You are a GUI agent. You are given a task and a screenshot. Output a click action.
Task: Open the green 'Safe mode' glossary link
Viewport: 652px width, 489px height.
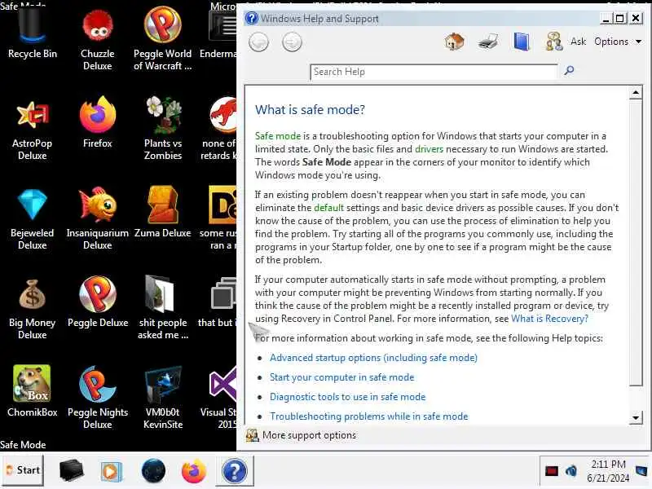277,136
